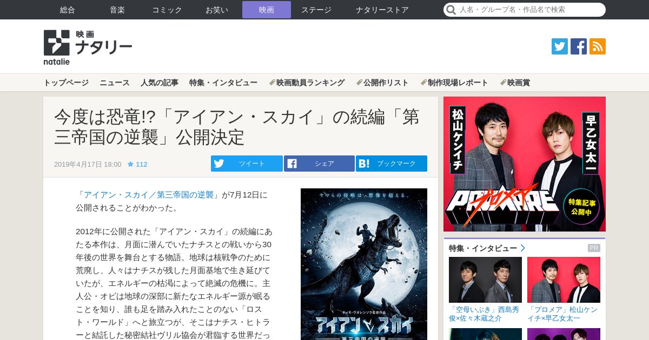Select the ステージ tab
The height and width of the screenshot is (340, 649).
(x=316, y=10)
